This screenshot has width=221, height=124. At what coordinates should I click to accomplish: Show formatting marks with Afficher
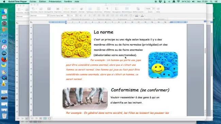click(107, 9)
